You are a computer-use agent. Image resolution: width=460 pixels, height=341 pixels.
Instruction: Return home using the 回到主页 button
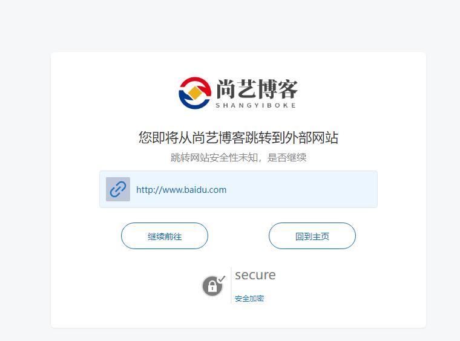pyautogui.click(x=312, y=236)
